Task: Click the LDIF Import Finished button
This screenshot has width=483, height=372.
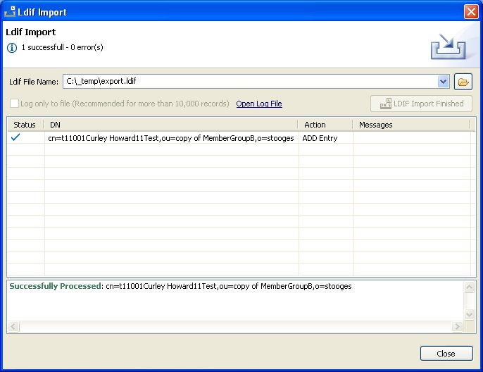Action: click(x=421, y=104)
